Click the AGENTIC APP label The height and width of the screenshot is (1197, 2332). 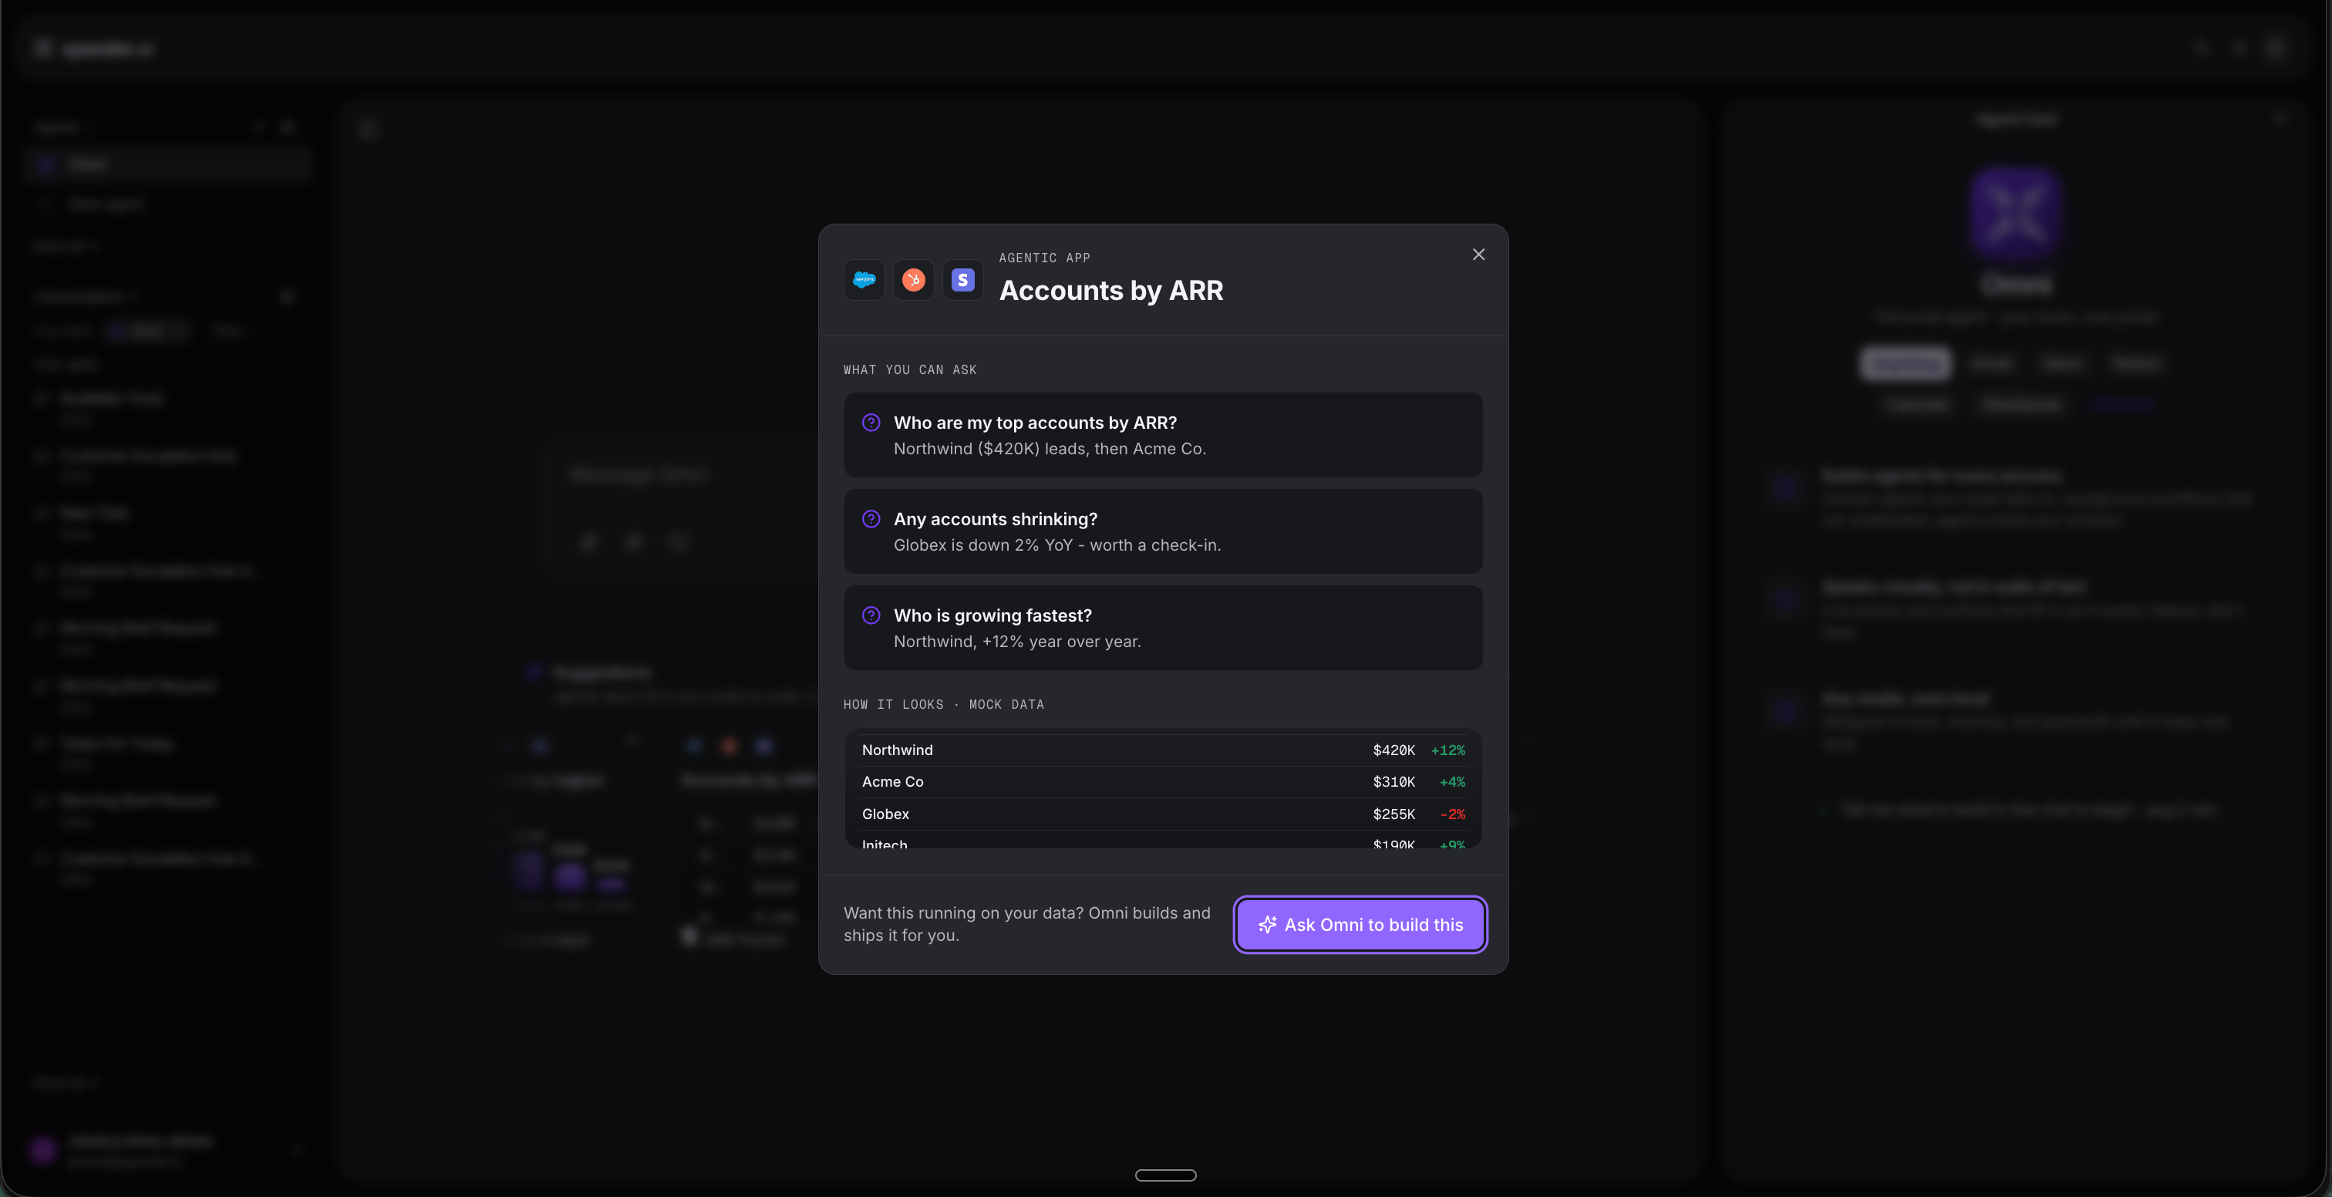click(x=1045, y=258)
